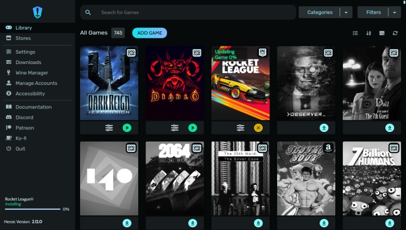Download 7 Billion Humans

coord(390,223)
